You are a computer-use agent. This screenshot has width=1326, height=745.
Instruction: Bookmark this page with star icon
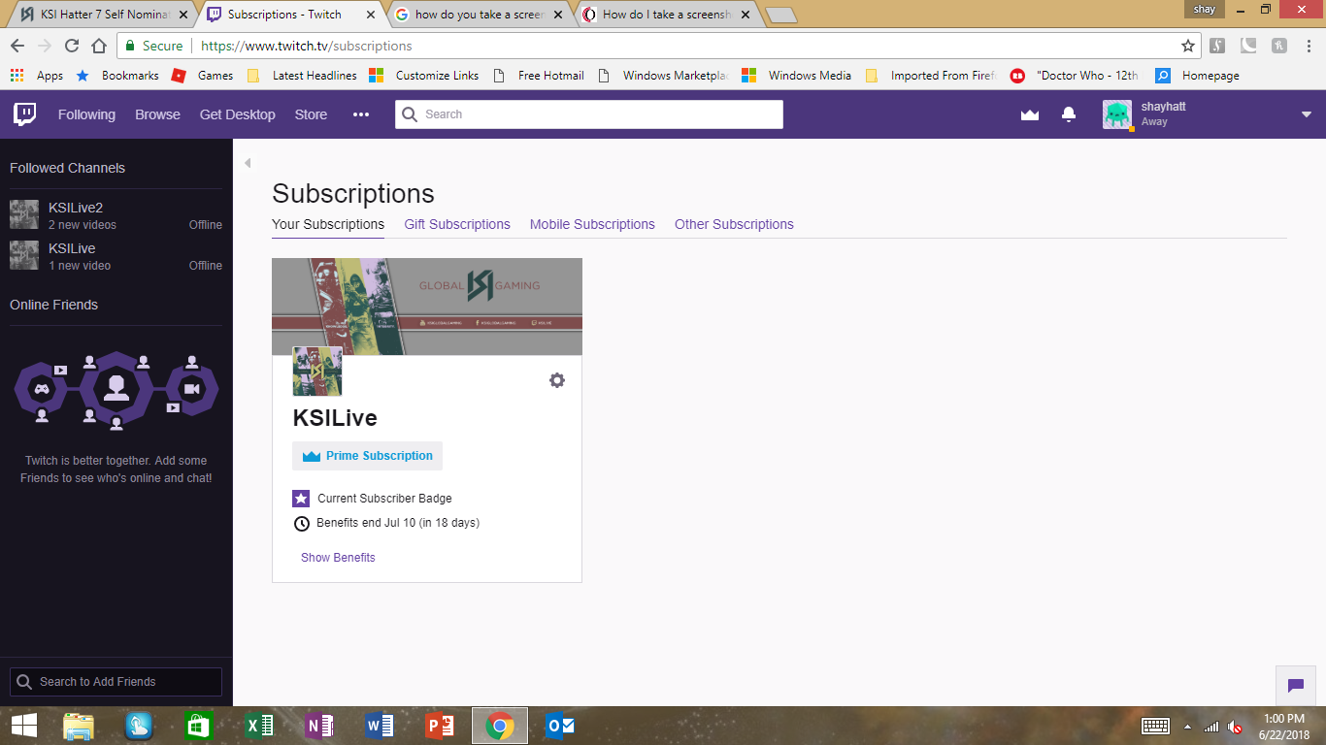pyautogui.click(x=1188, y=46)
